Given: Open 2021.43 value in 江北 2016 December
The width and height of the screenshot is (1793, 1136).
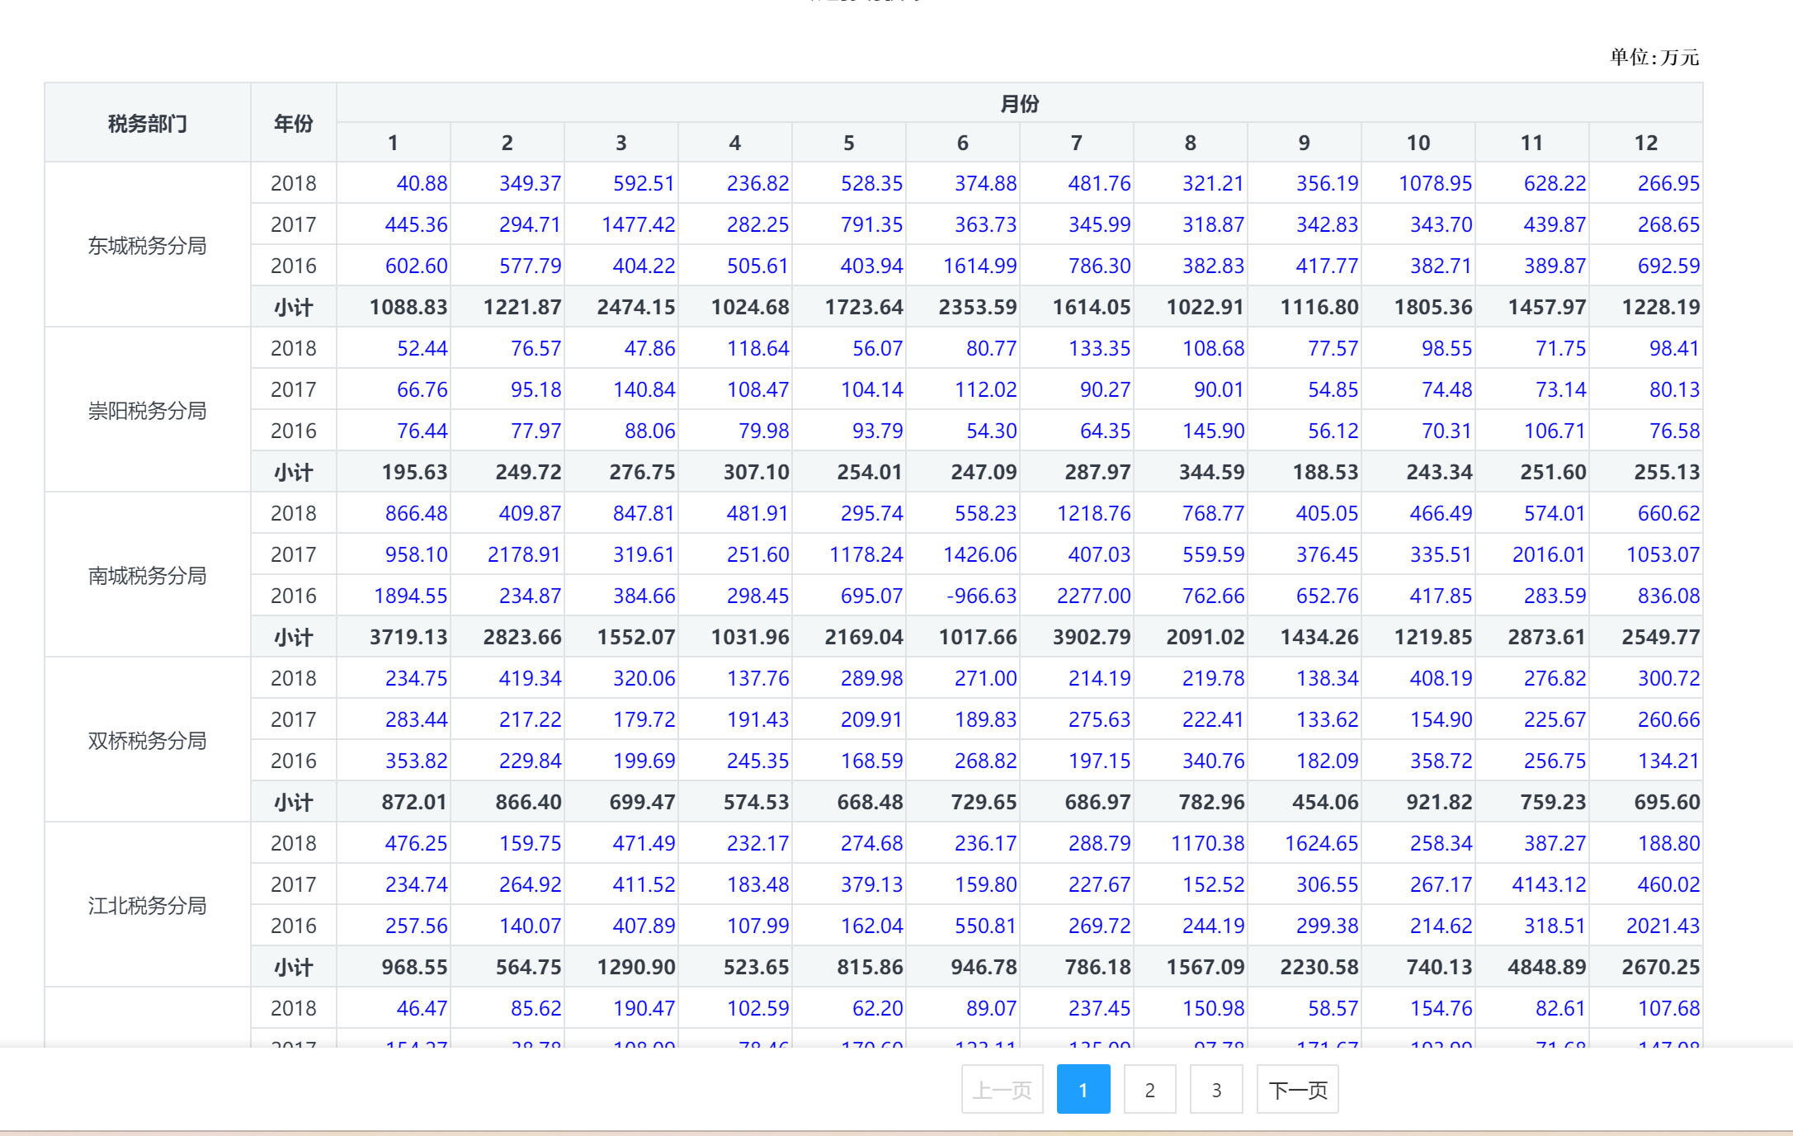Looking at the screenshot, I should 1662,926.
